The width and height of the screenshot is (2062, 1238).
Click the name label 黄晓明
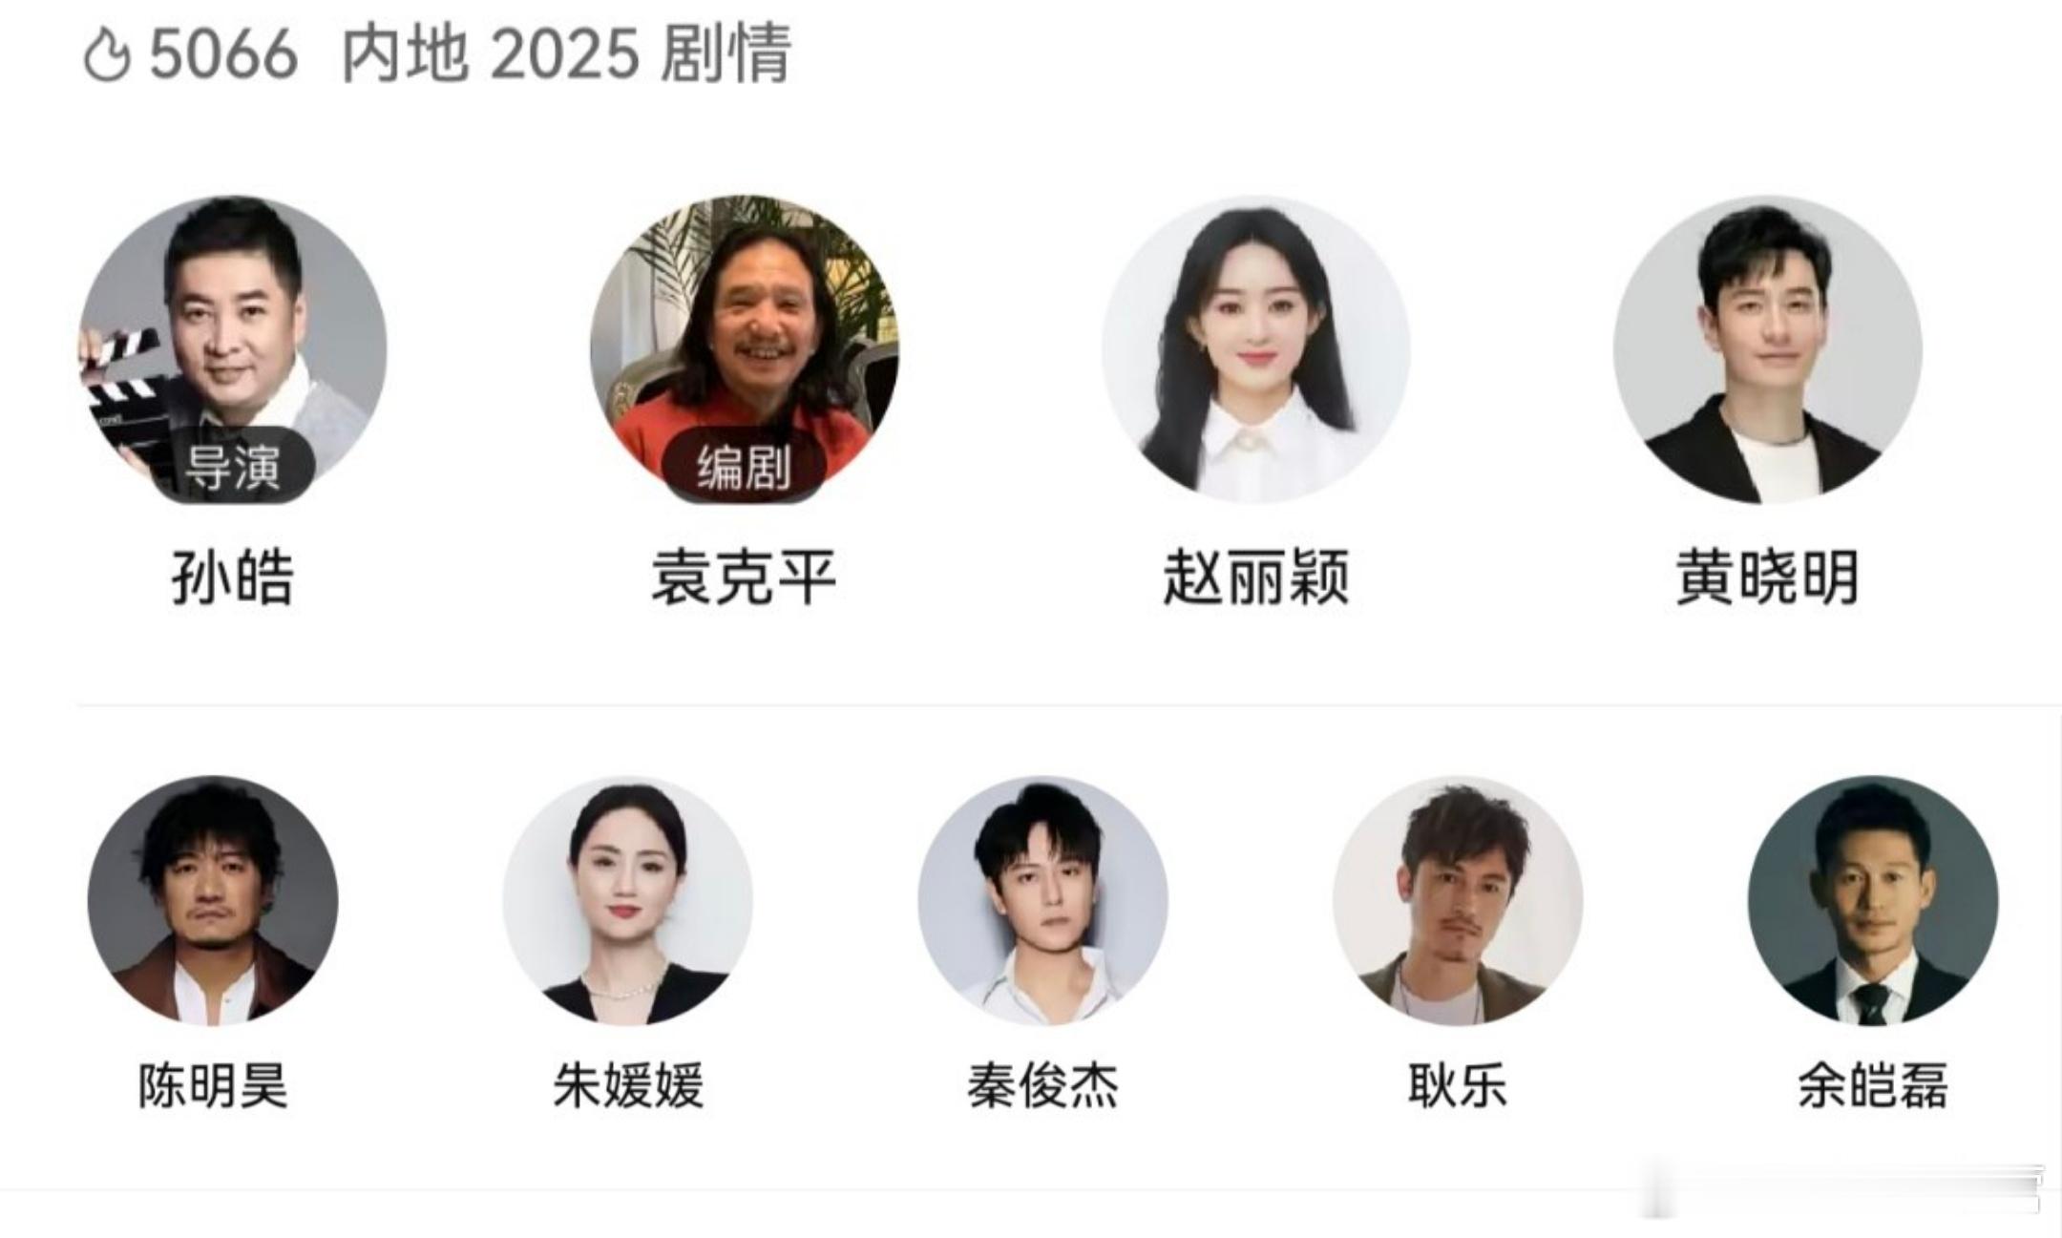tap(1768, 577)
